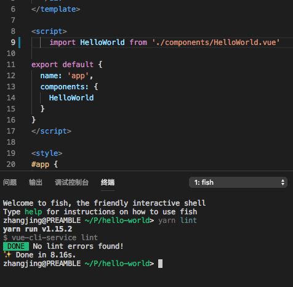Open the 问题 (Problems) panel tab

point(10,182)
